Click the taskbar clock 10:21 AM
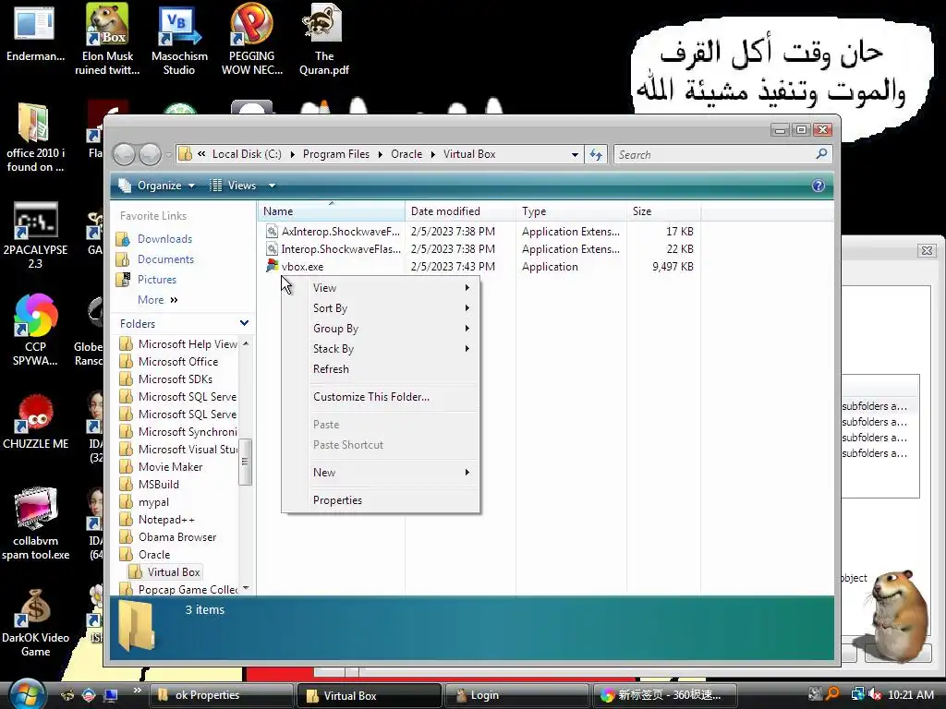The width and height of the screenshot is (946, 709). (911, 694)
